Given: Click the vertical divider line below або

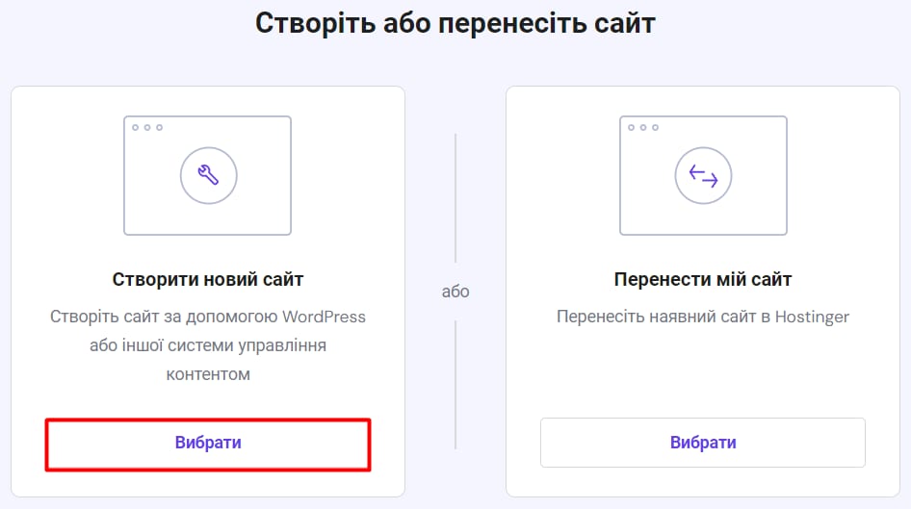Looking at the screenshot, I should tap(455, 385).
